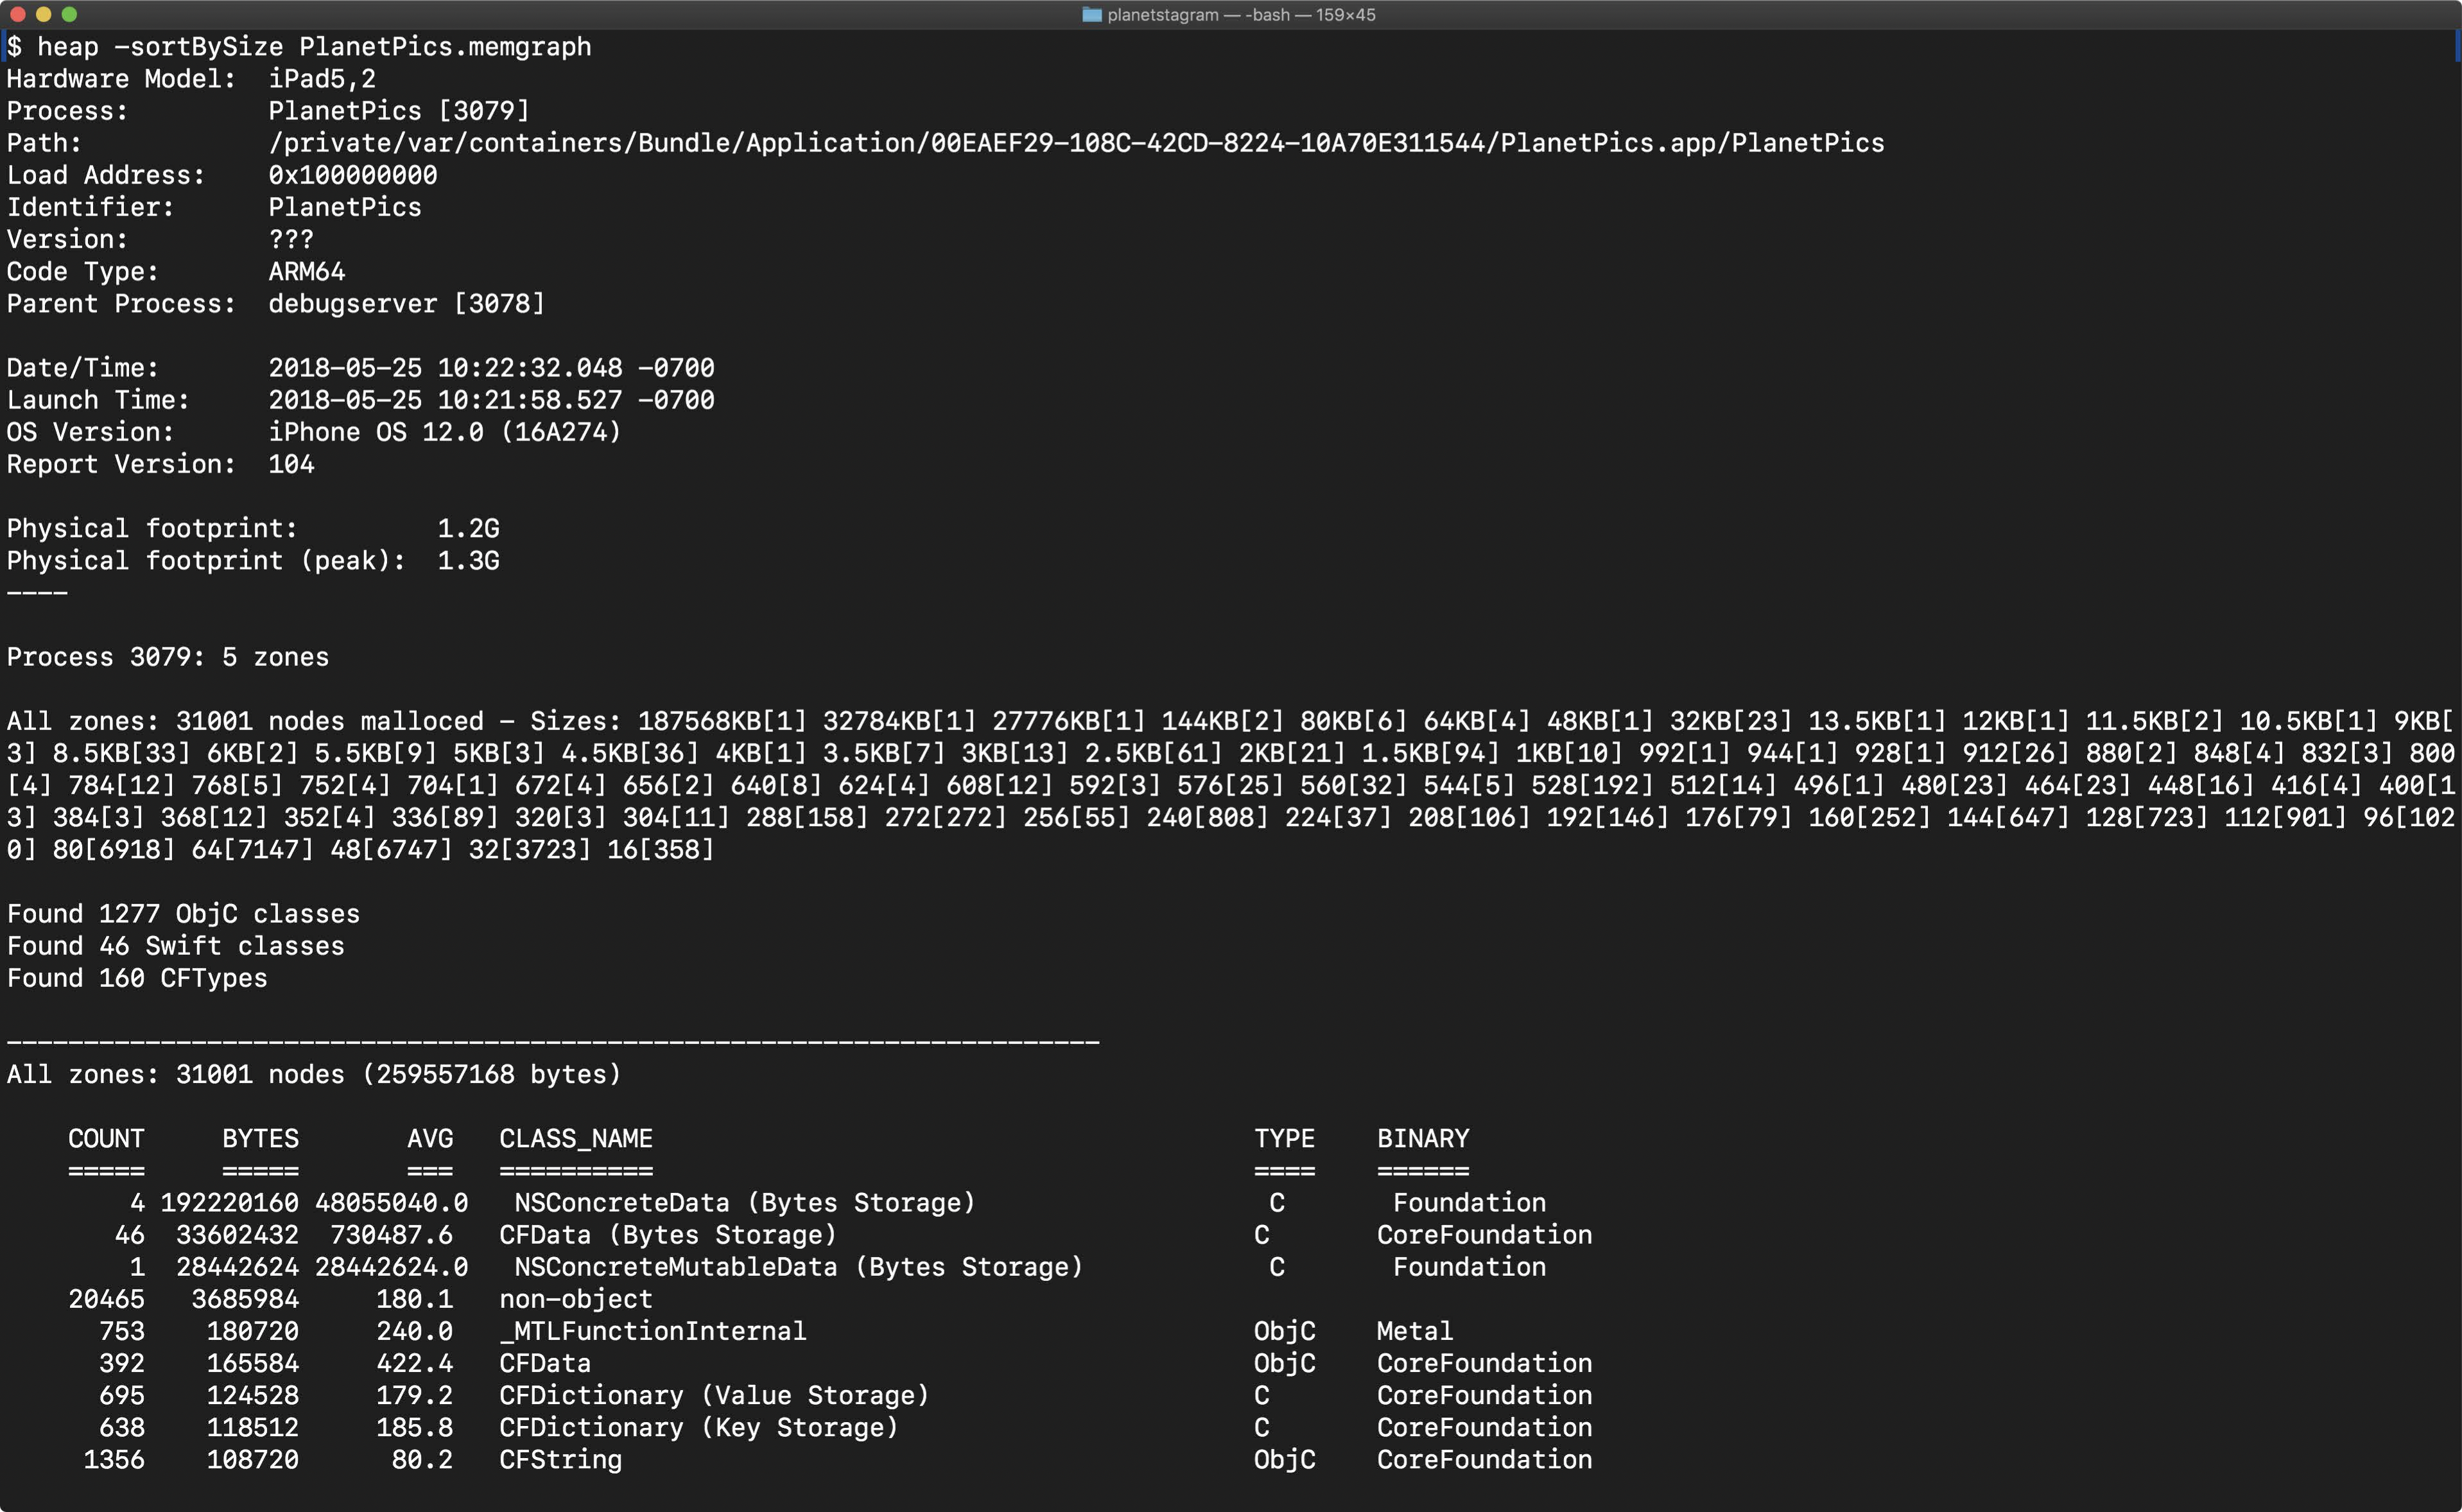Viewport: 2462px width, 1512px height.
Task: Click the AVG column header
Action: (430, 1138)
